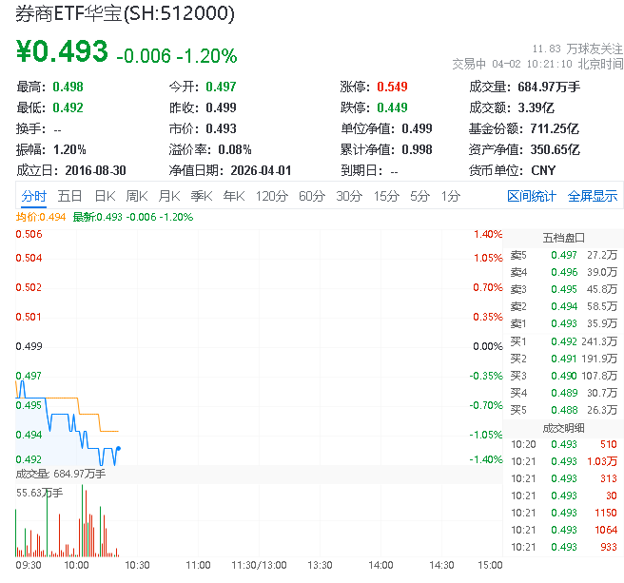Click the trade row with volume 1150

click(563, 513)
